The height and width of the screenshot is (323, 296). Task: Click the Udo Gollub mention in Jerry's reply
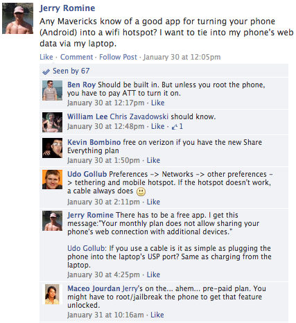[x=87, y=248]
